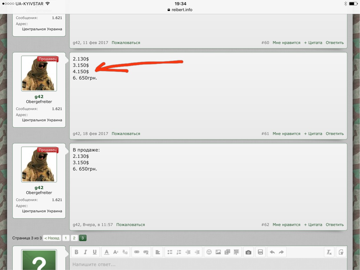Open g42 avatar on post #61
Viewport: 360px width, 270px height.
tap(39, 73)
